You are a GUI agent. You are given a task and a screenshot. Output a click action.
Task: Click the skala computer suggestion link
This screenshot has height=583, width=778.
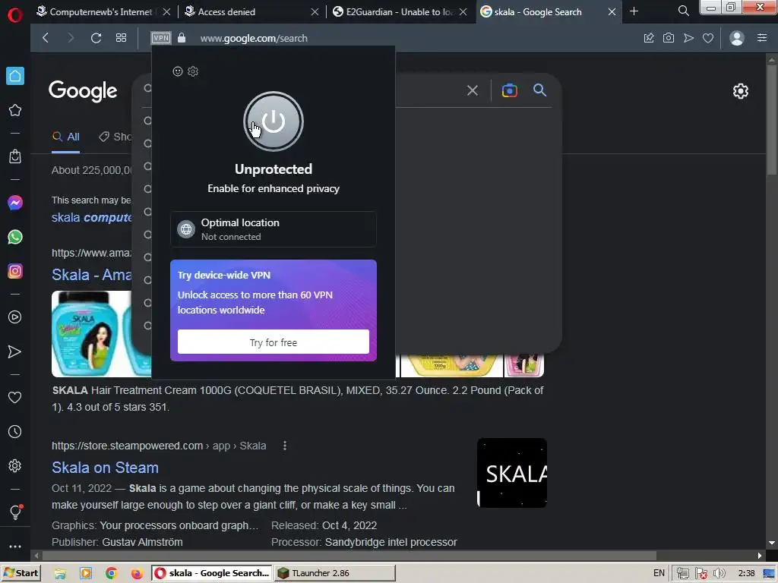92,218
